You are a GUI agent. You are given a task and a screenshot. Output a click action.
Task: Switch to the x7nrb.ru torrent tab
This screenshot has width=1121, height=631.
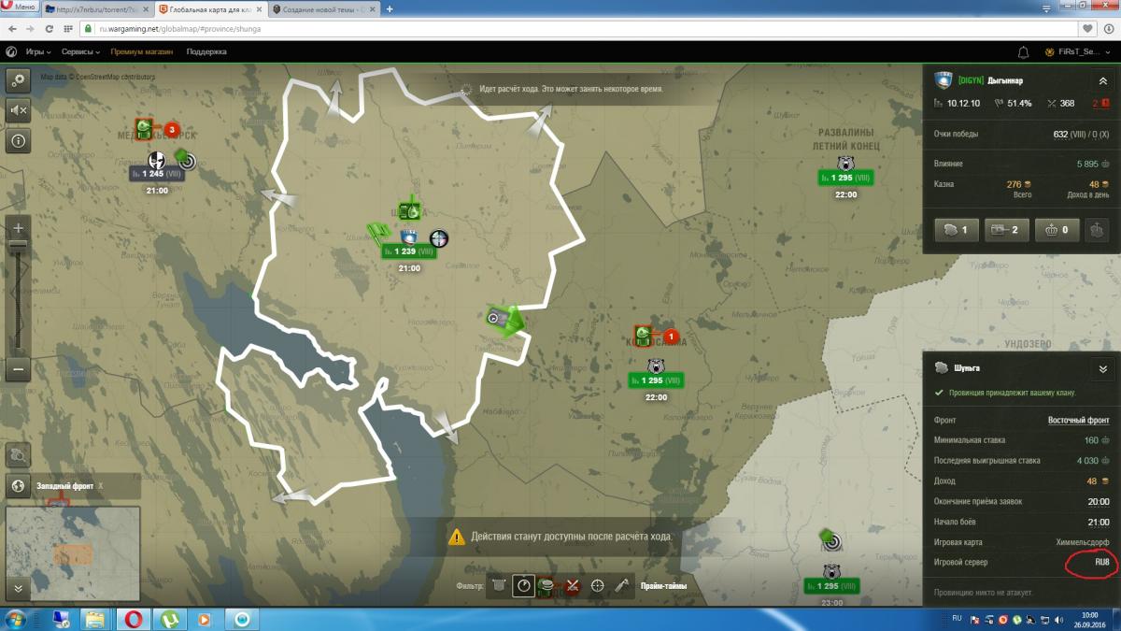96,8
